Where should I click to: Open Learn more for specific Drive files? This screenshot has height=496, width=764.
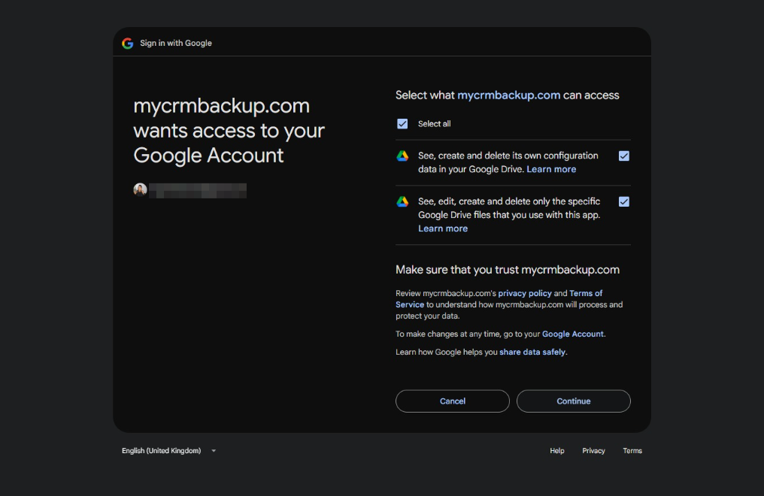[x=443, y=228]
